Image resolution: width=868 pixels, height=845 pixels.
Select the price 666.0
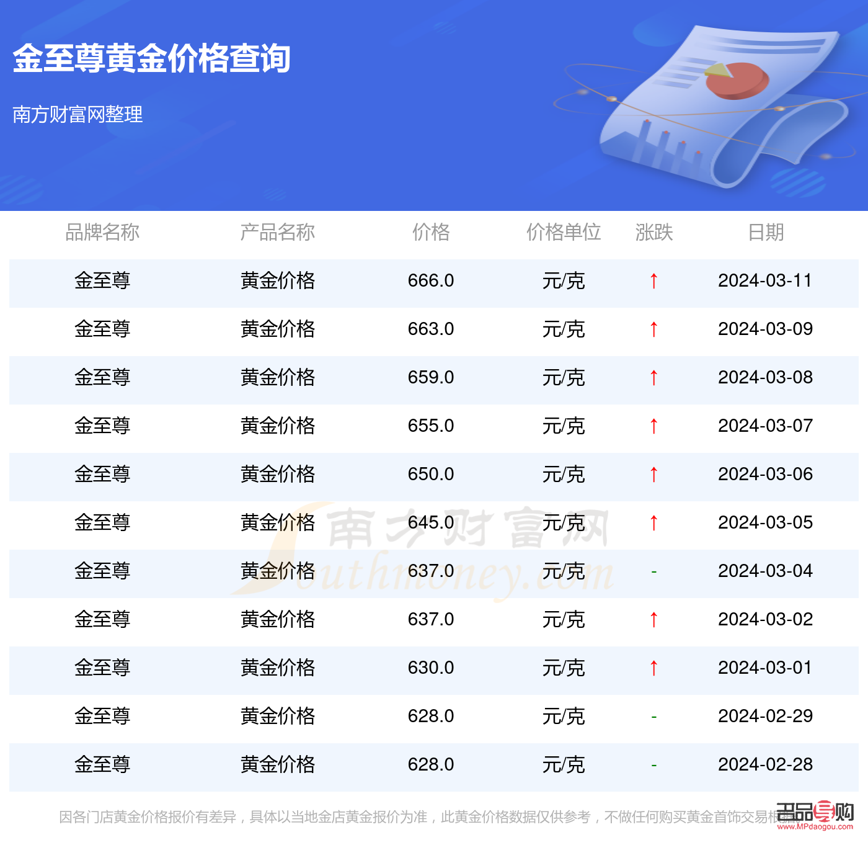pos(431,280)
